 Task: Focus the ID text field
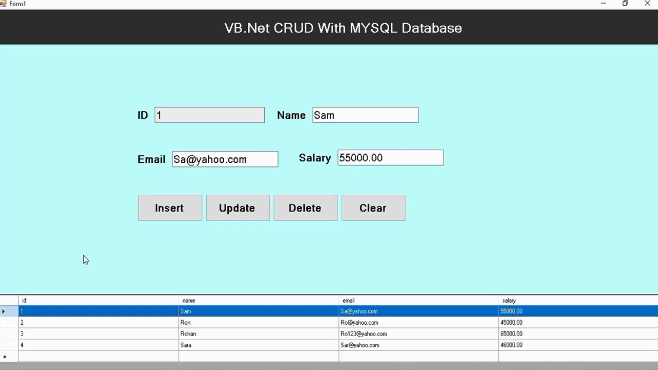210,115
